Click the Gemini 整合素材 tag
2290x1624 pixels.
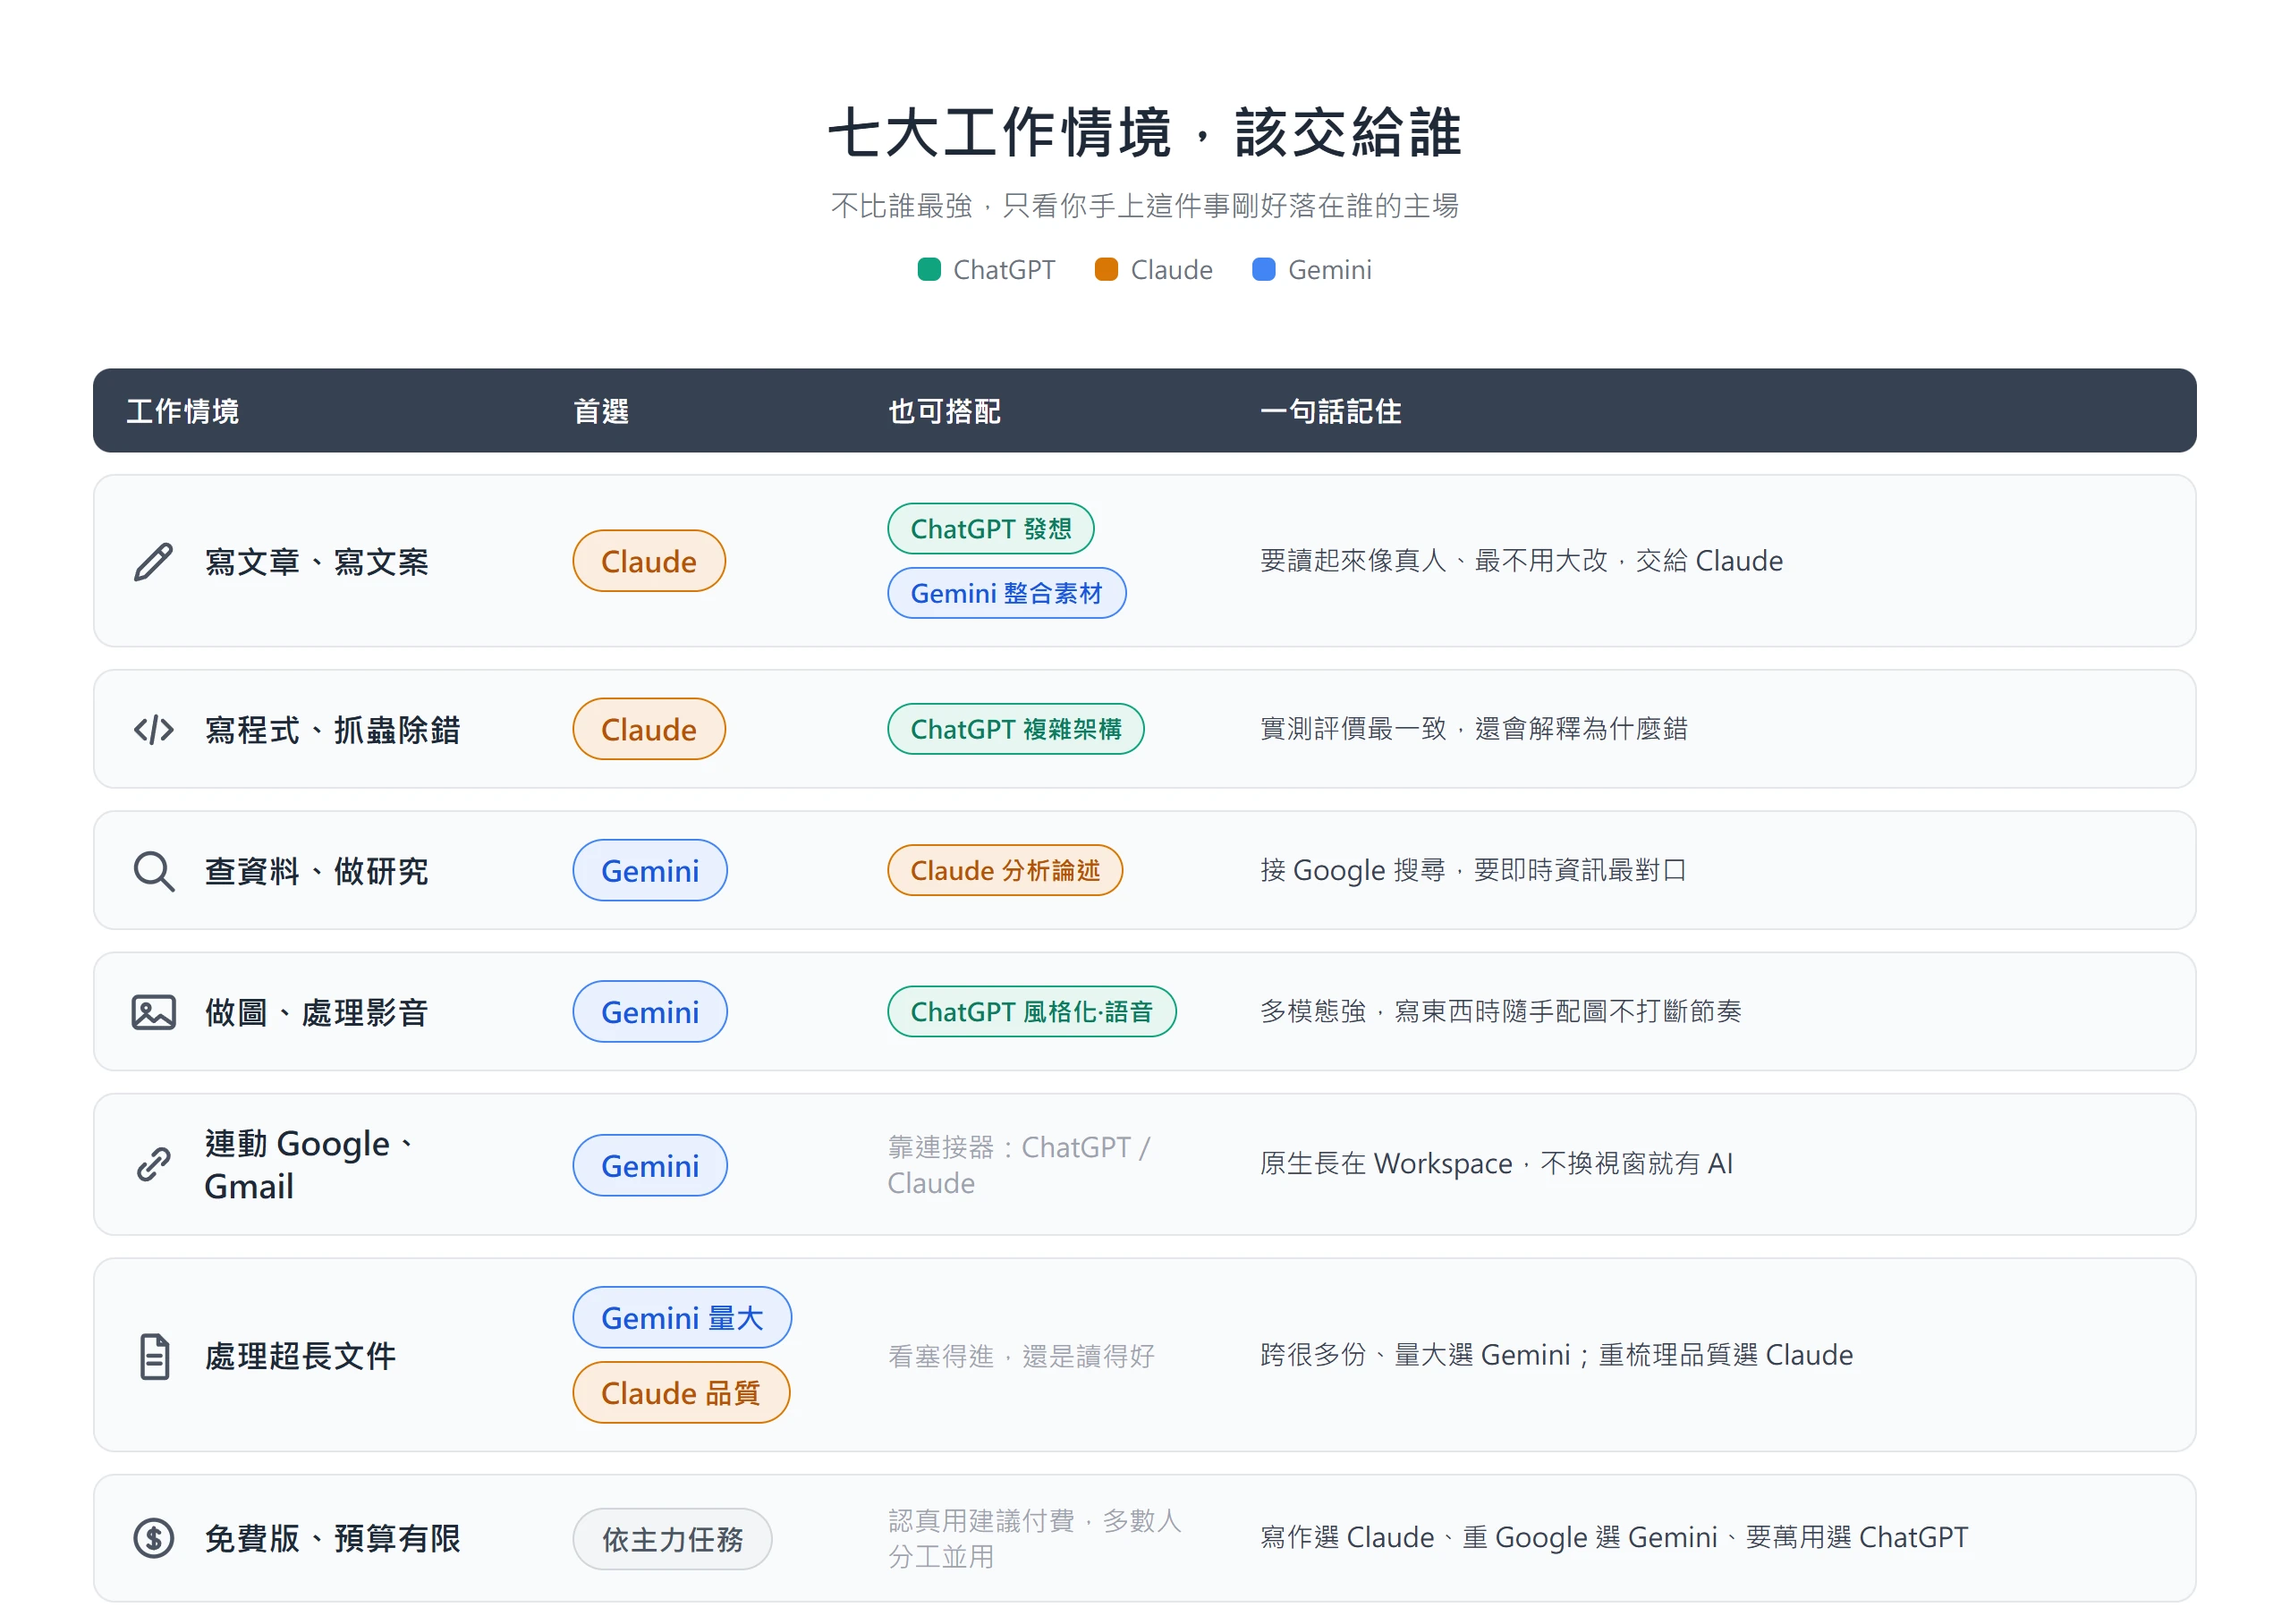(x=1007, y=594)
